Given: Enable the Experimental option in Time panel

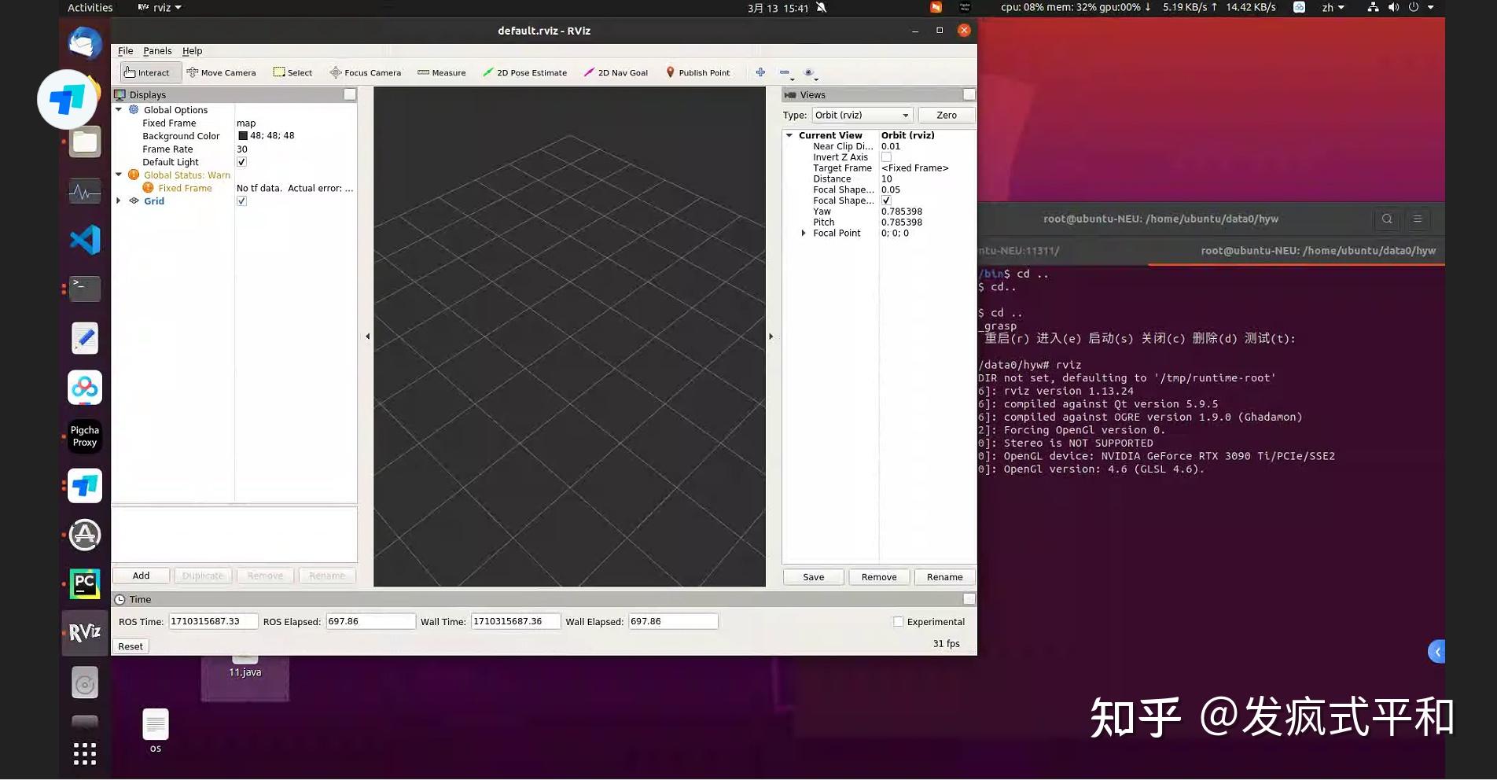Looking at the screenshot, I should click(898, 621).
